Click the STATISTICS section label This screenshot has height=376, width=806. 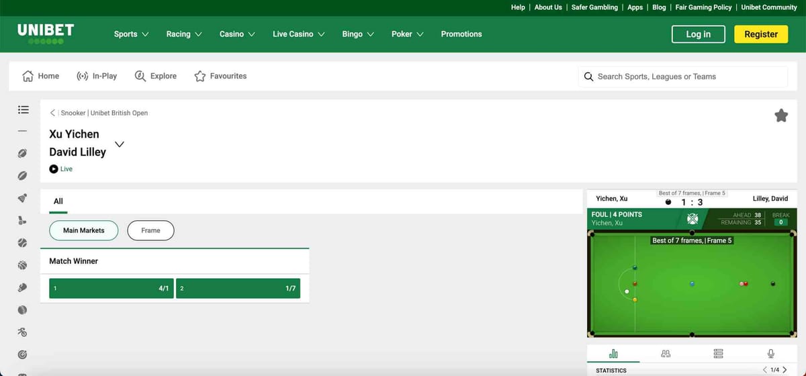pos(611,371)
